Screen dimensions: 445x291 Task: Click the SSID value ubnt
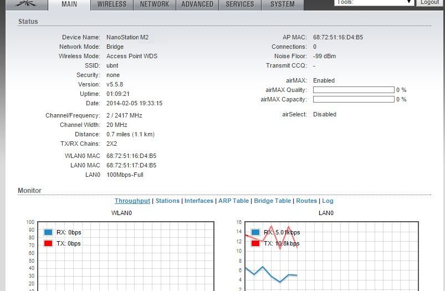point(112,65)
